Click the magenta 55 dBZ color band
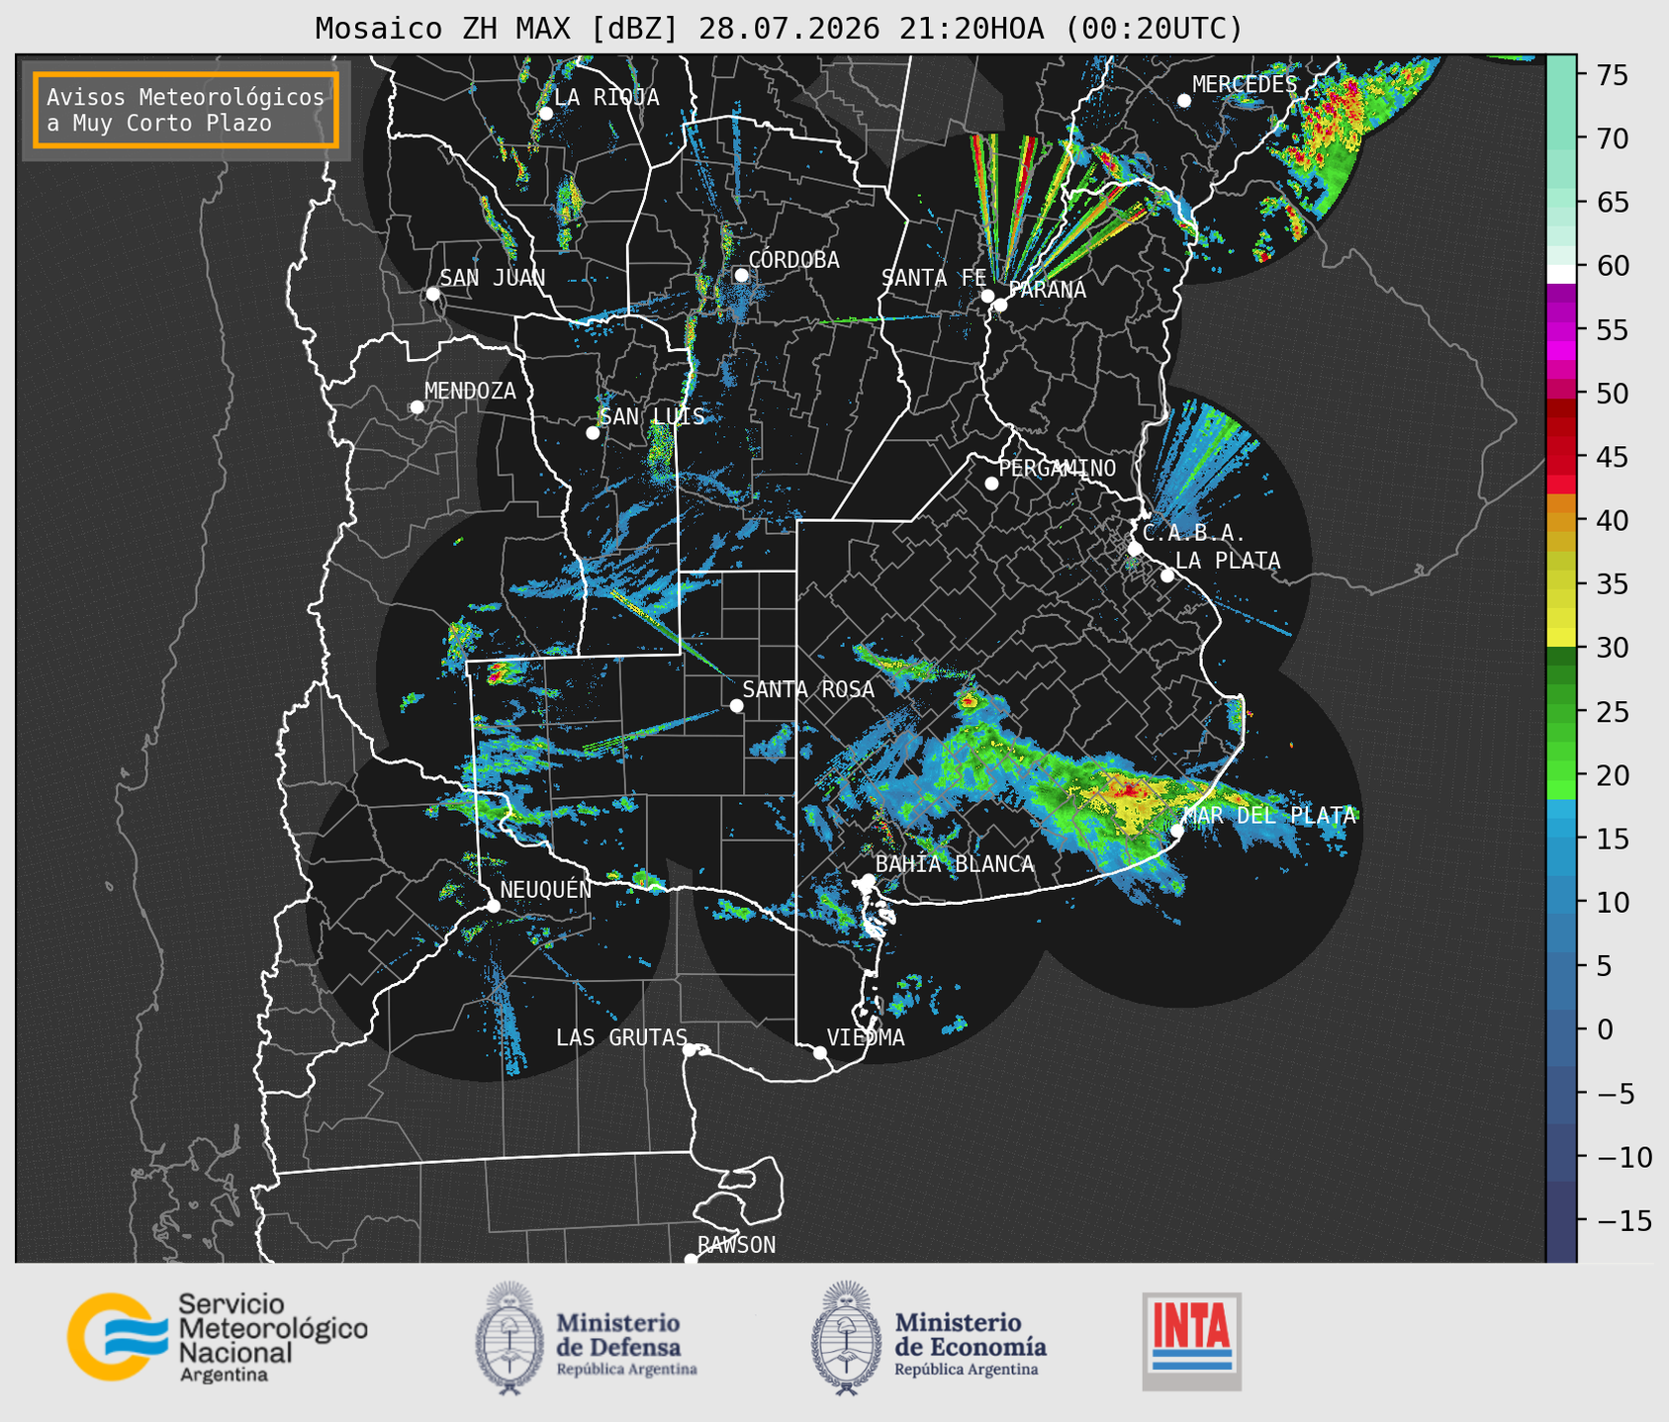 click(1561, 330)
